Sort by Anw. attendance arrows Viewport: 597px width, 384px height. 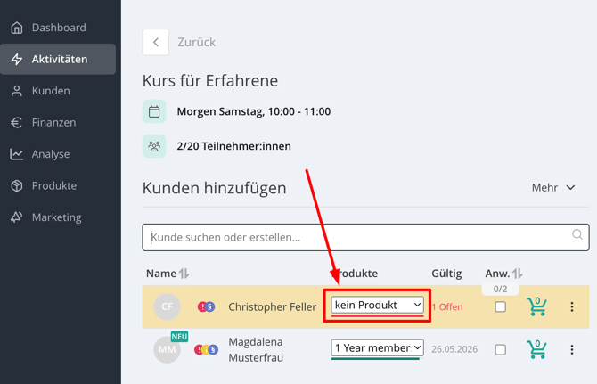coord(518,274)
